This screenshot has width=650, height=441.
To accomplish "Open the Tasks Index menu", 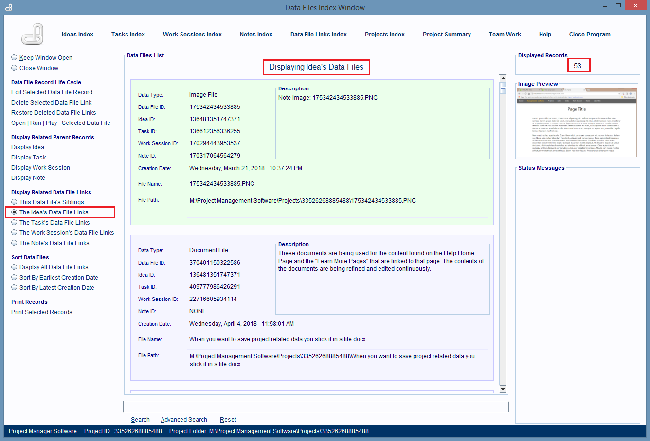I will click(x=128, y=35).
